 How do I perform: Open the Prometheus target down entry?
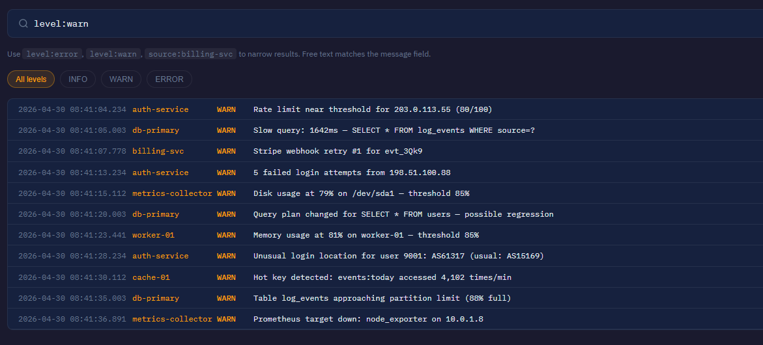[385, 319]
